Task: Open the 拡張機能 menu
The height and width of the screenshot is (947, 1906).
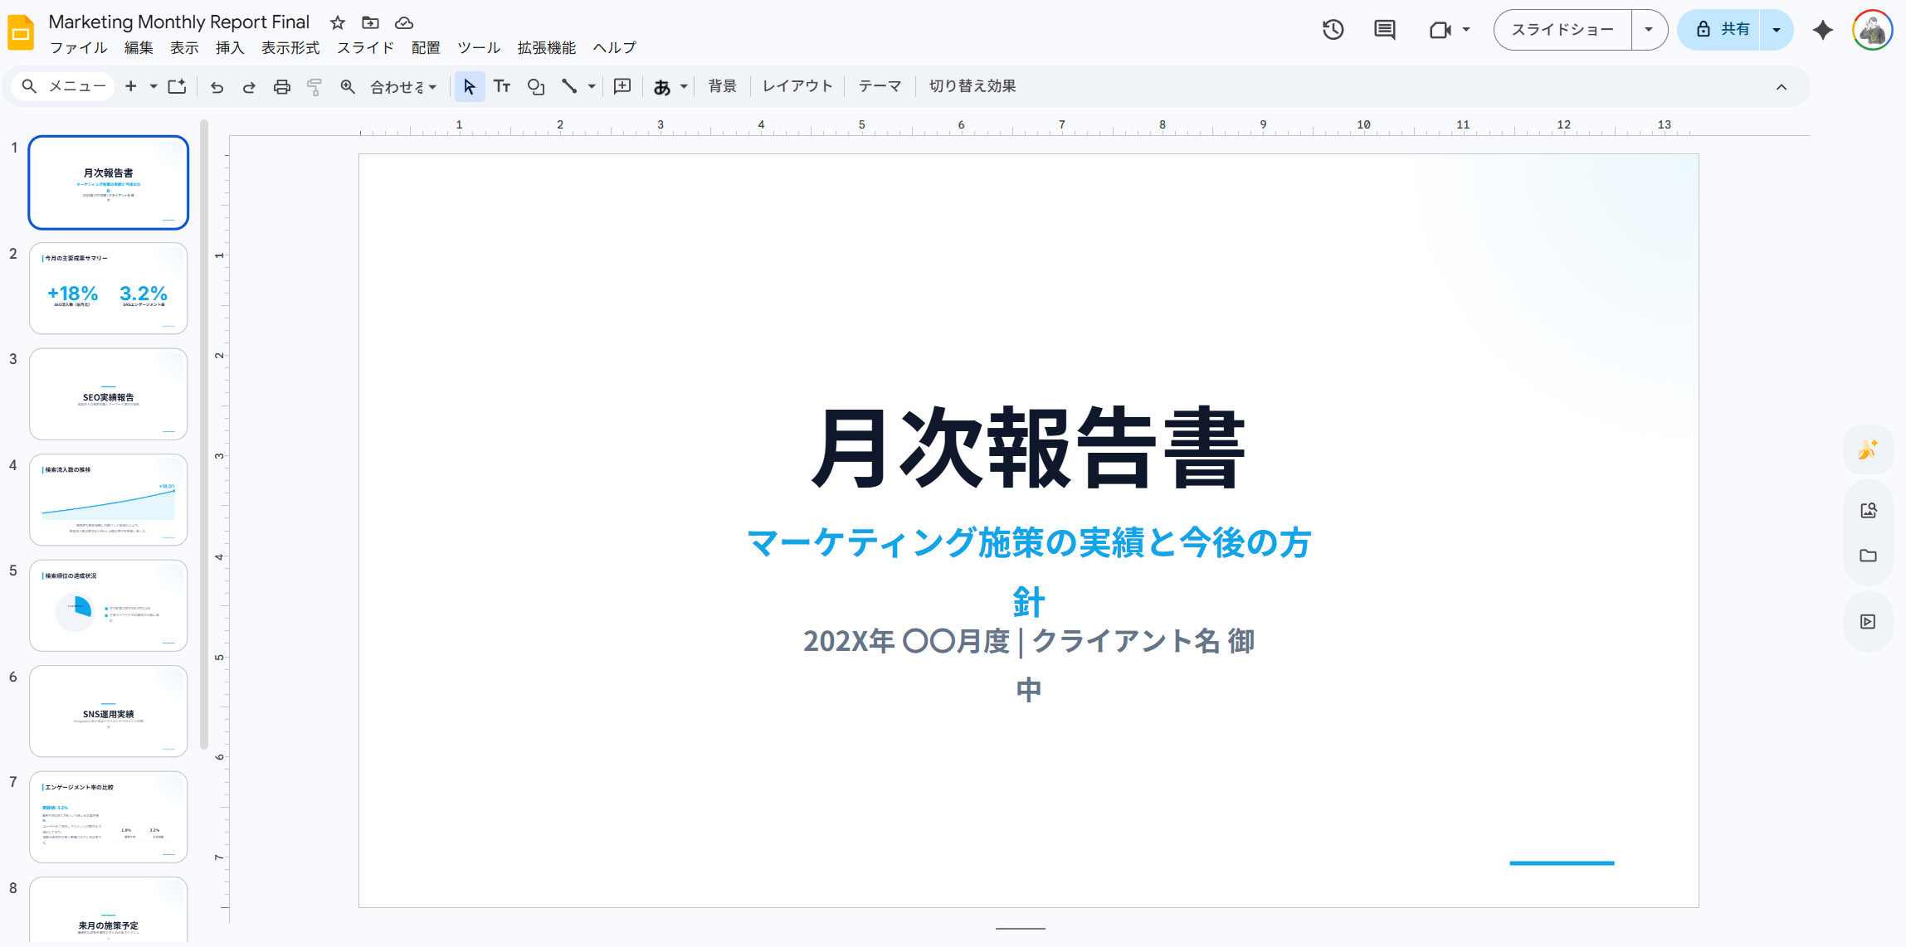Action: (x=545, y=47)
